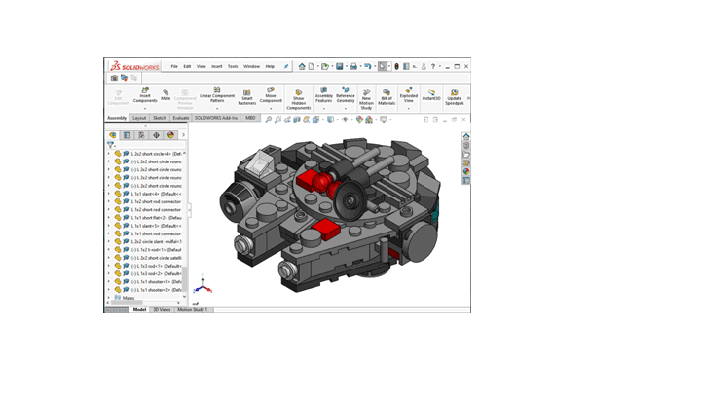
Task: Click the Print icon
Action: pos(353,66)
